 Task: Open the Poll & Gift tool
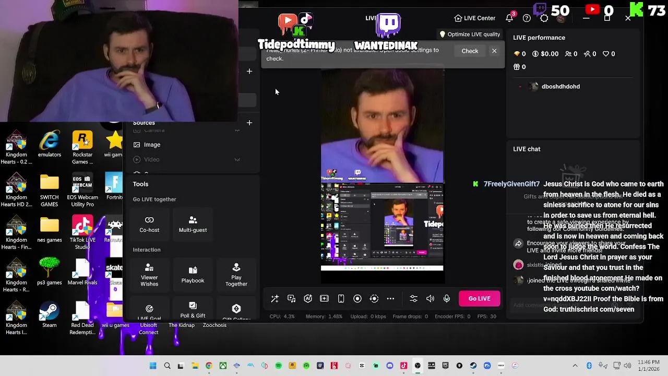pyautogui.click(x=193, y=310)
